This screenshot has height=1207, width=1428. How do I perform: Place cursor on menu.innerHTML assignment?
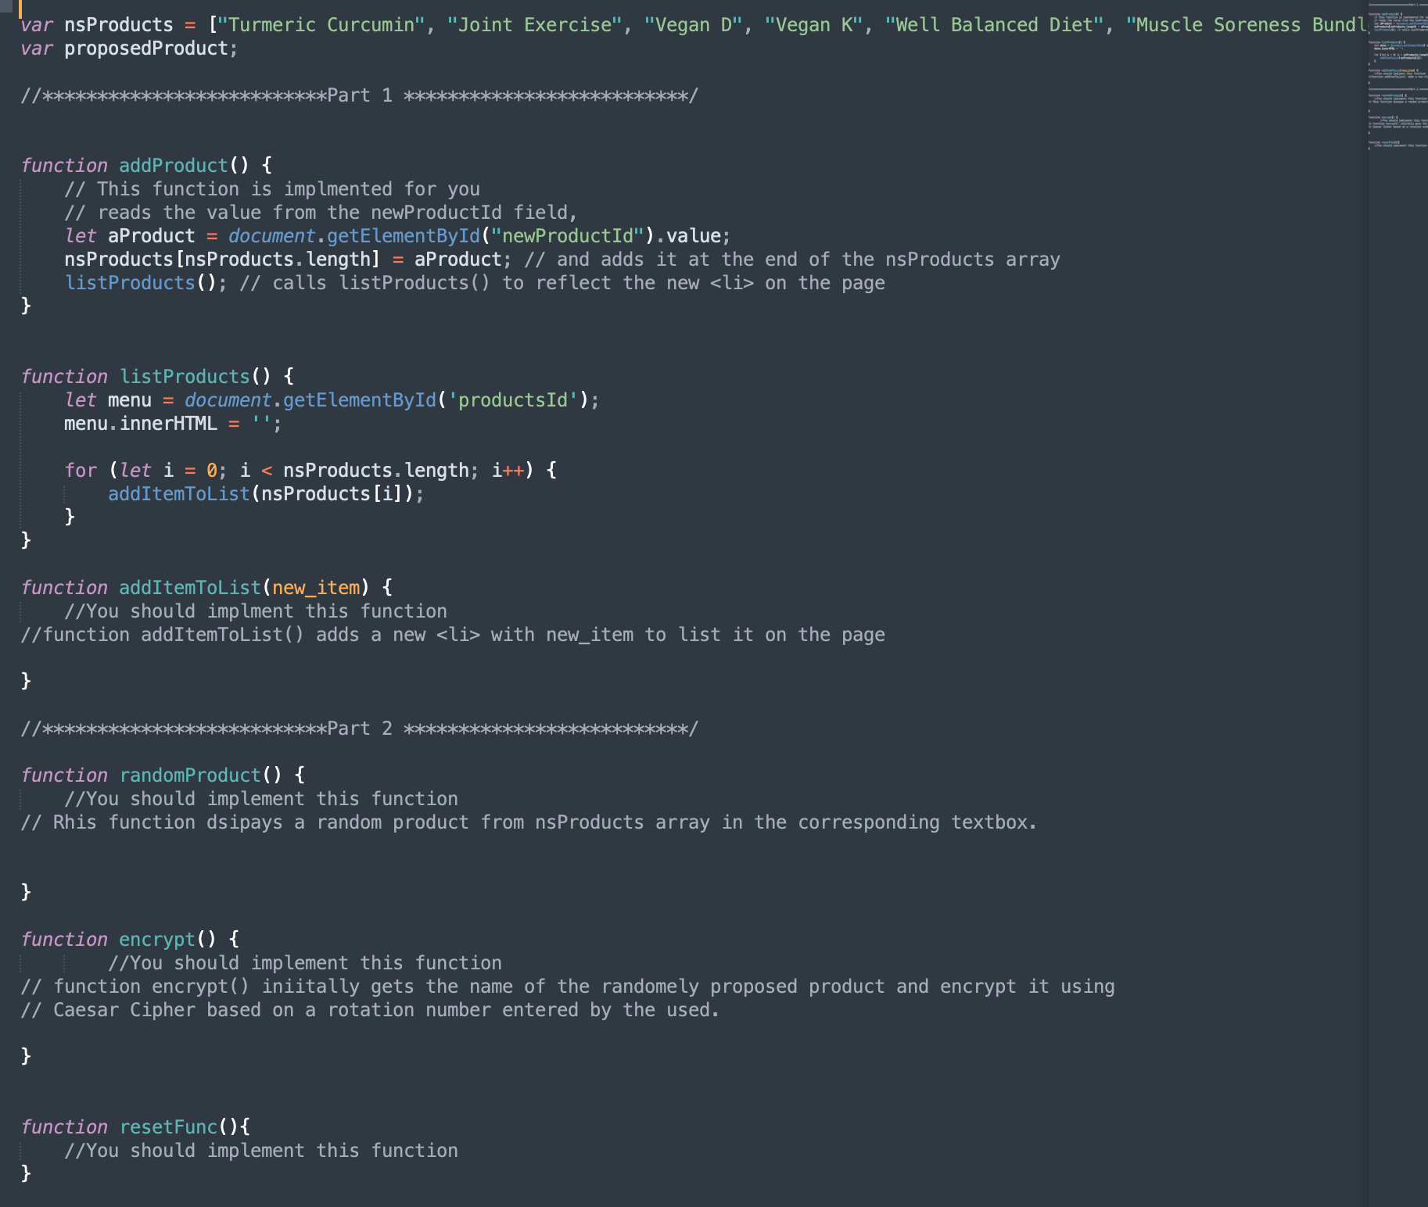(173, 424)
